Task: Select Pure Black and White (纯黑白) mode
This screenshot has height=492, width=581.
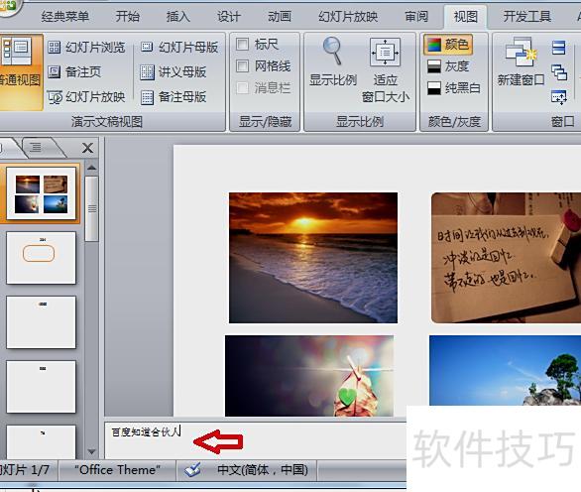Action: point(453,88)
